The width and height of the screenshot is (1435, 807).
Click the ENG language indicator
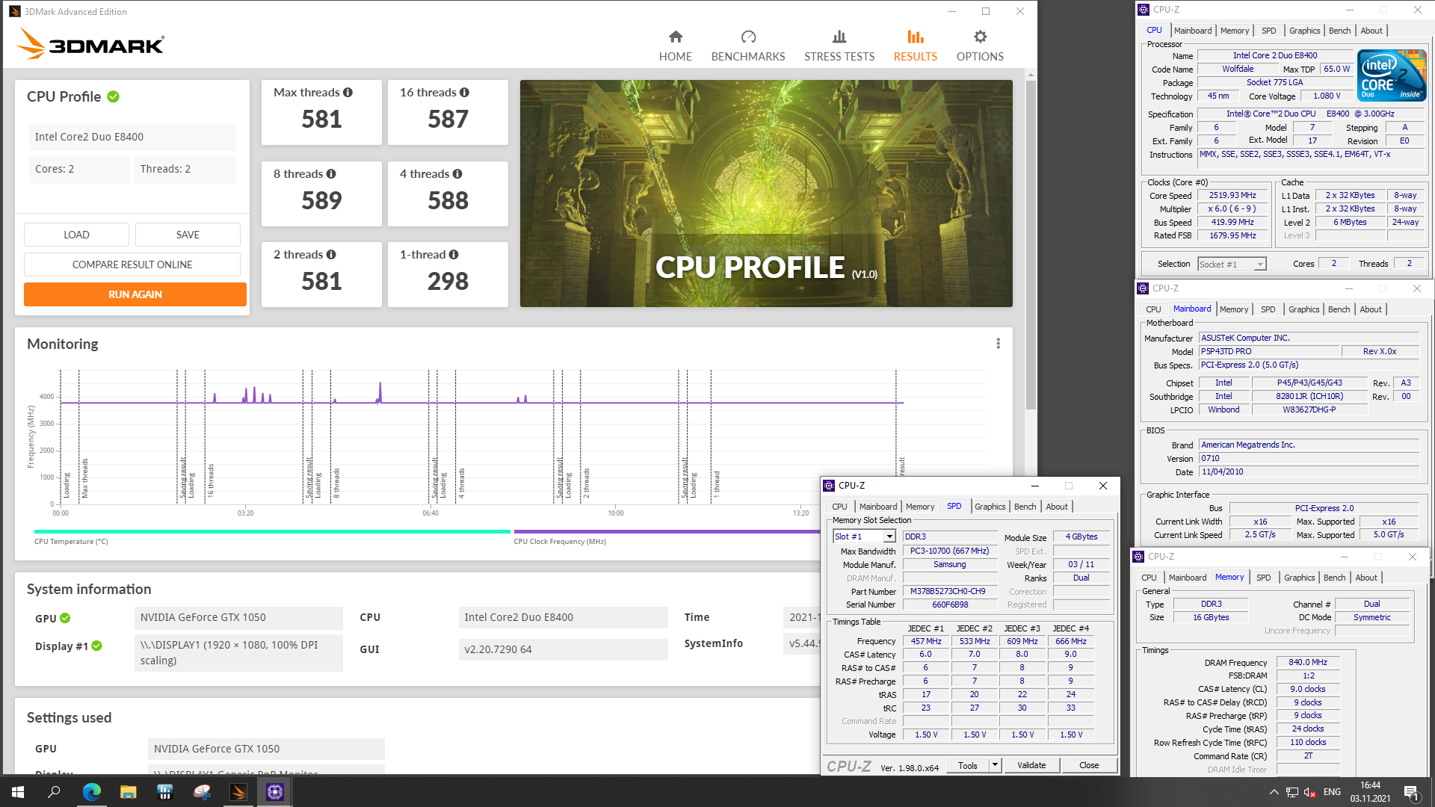pyautogui.click(x=1332, y=792)
